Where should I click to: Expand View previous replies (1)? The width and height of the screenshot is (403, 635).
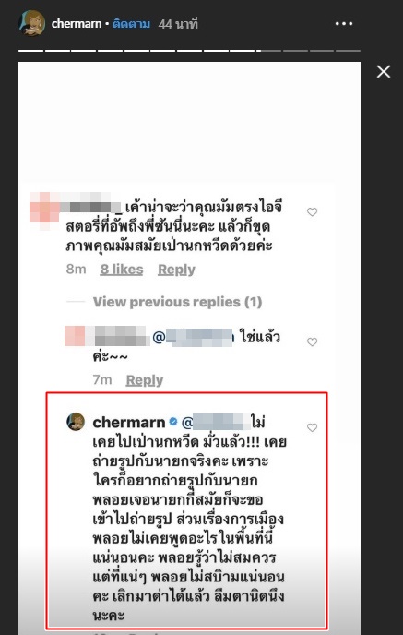[177, 302]
